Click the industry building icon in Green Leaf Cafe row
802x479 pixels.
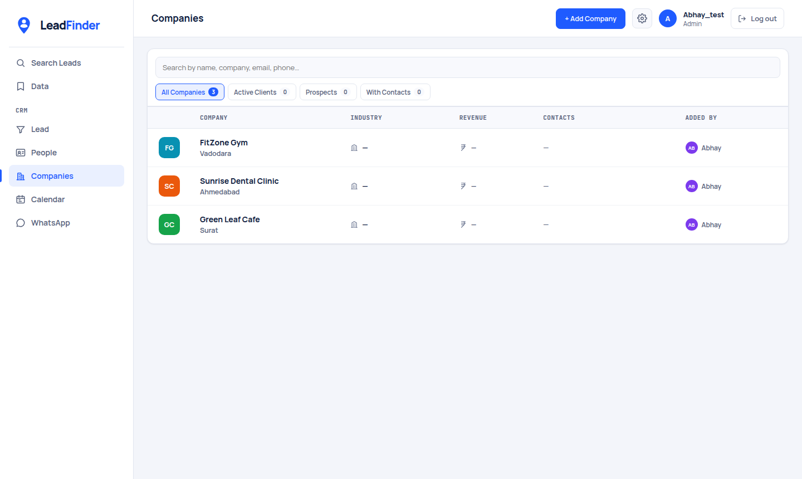[354, 224]
